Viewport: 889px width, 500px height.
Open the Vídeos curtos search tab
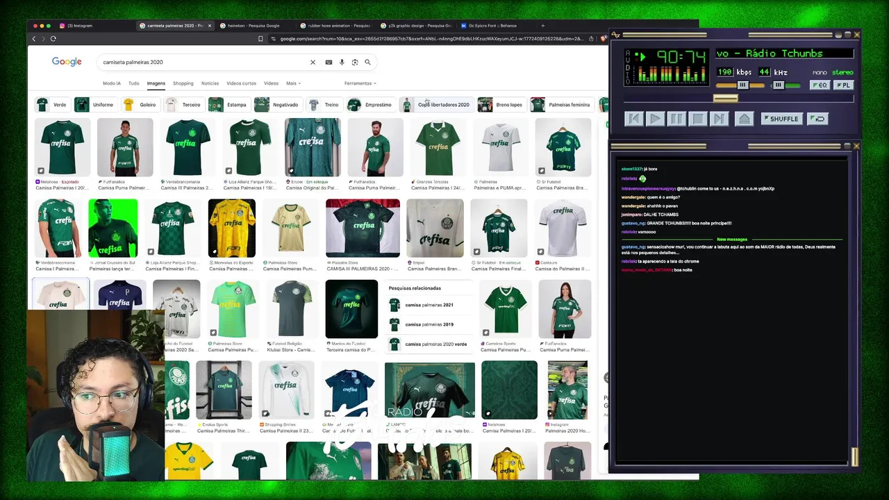(241, 83)
